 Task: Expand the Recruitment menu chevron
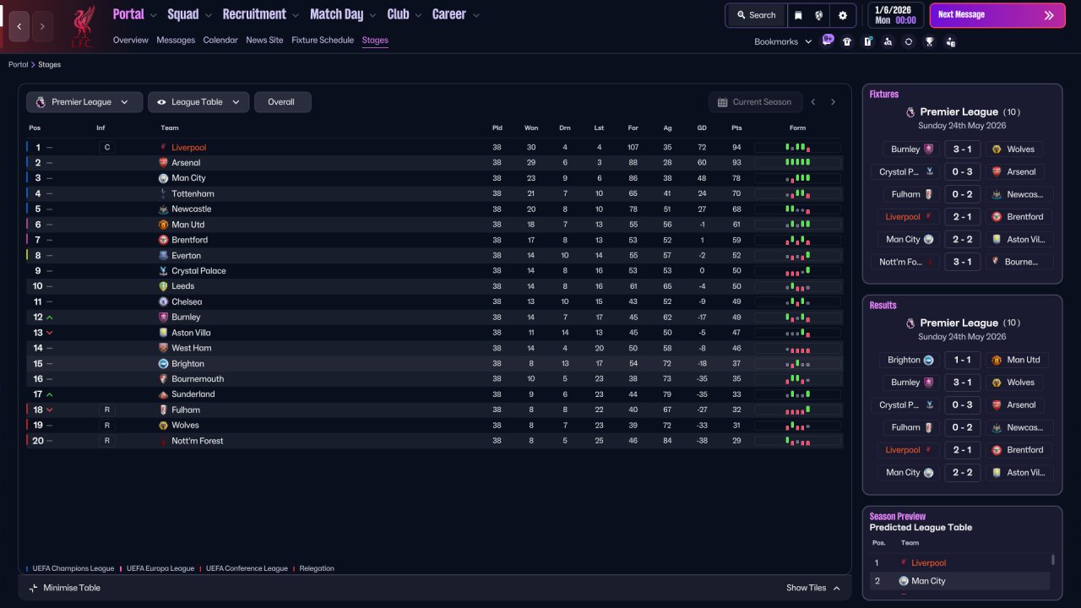295,15
